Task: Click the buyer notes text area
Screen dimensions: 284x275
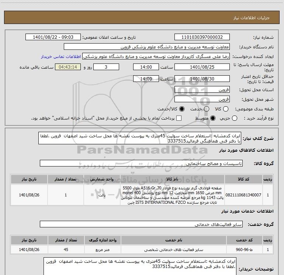Action: tap(140, 267)
